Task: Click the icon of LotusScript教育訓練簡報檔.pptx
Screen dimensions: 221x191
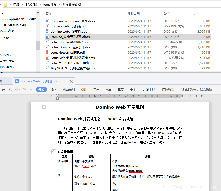Action: 47,58
